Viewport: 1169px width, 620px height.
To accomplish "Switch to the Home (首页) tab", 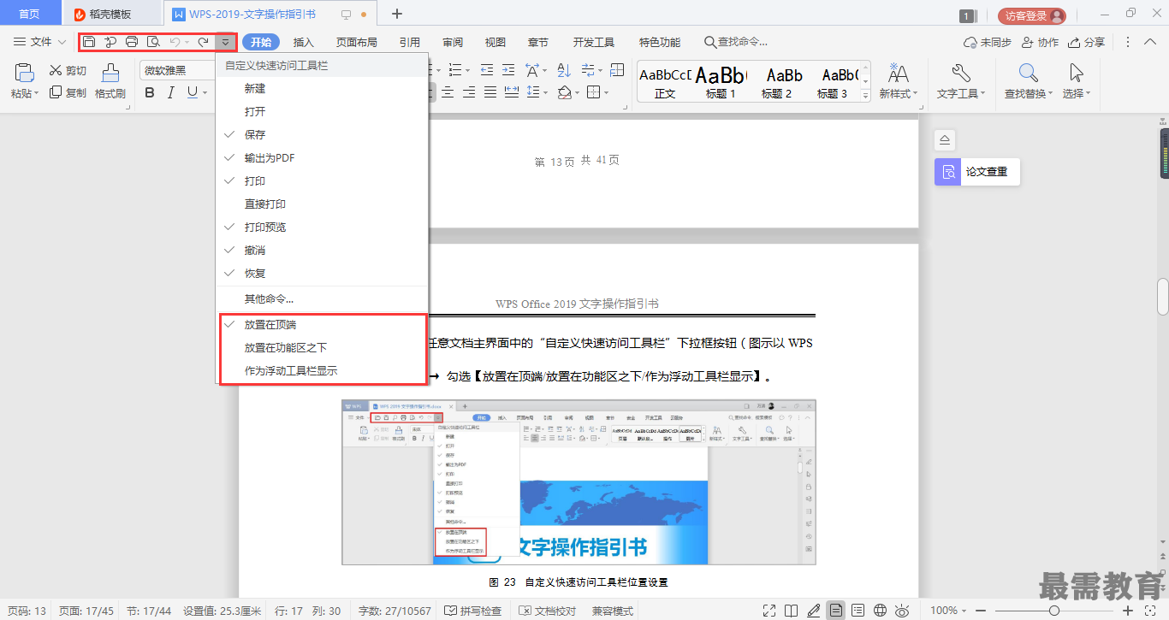I will [x=29, y=14].
